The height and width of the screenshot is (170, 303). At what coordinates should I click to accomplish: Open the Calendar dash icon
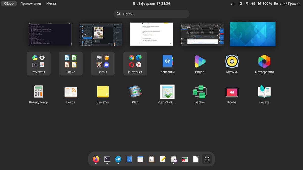click(x=140, y=159)
